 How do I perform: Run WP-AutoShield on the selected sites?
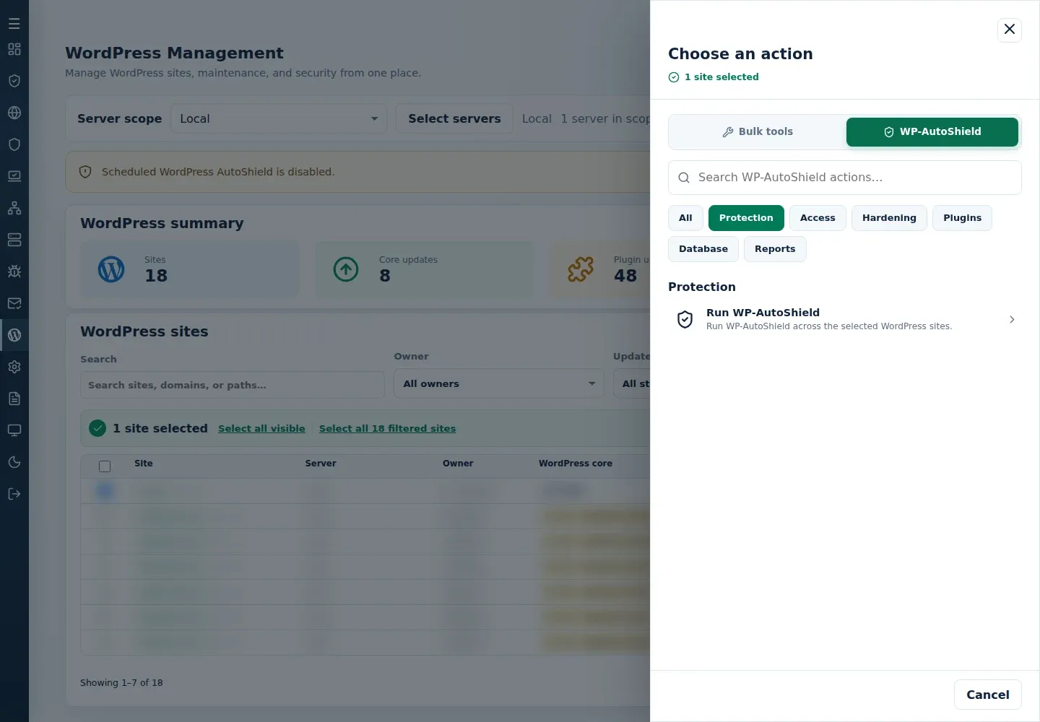845,319
